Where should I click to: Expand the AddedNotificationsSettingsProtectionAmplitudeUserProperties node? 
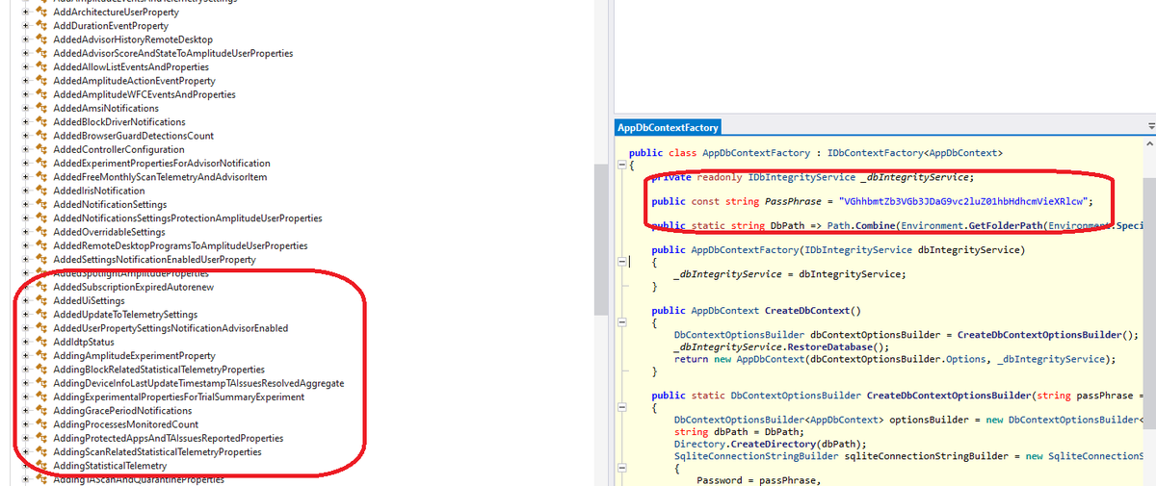pos(26,218)
